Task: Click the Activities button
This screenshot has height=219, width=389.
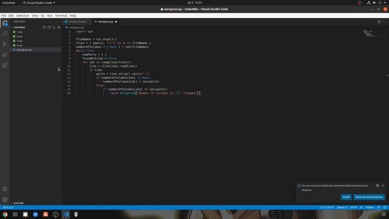Action: click(9, 2)
